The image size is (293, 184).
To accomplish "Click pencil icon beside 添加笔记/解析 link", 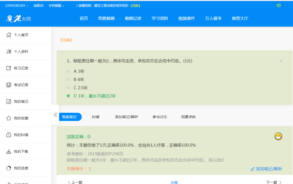I will (252, 169).
